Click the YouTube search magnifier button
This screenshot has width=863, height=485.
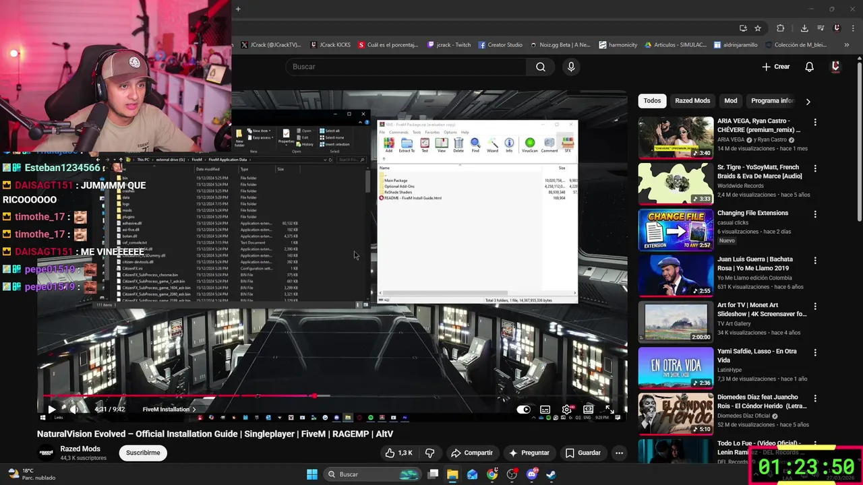tap(541, 67)
